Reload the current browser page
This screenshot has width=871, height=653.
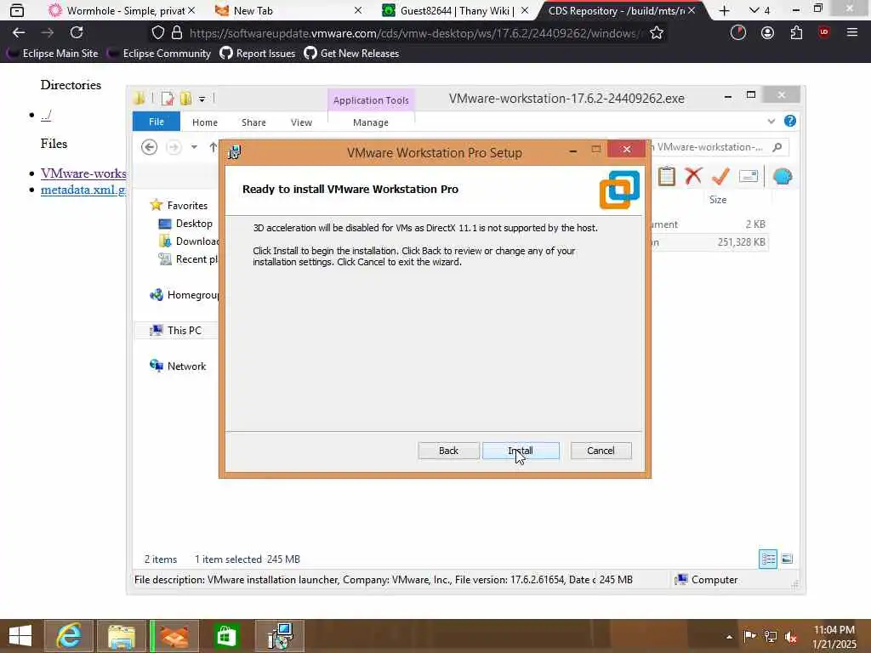tap(77, 33)
